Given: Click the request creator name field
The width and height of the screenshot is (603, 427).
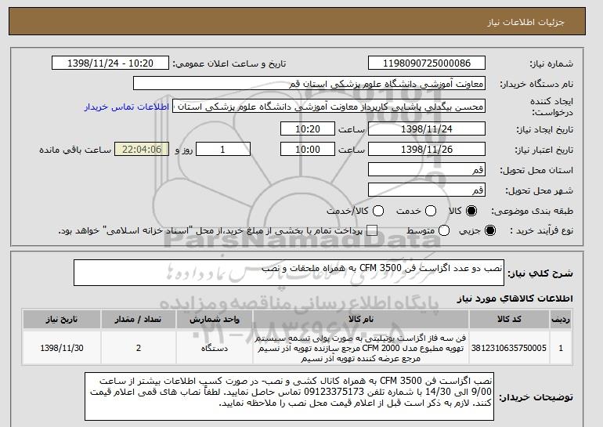Looking at the screenshot, I should (329, 107).
